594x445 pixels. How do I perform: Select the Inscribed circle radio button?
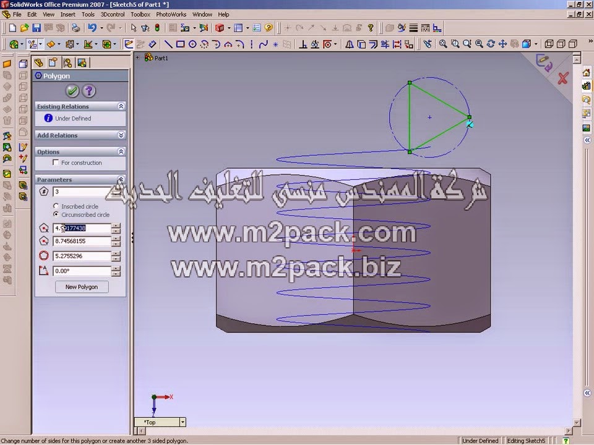(56, 206)
